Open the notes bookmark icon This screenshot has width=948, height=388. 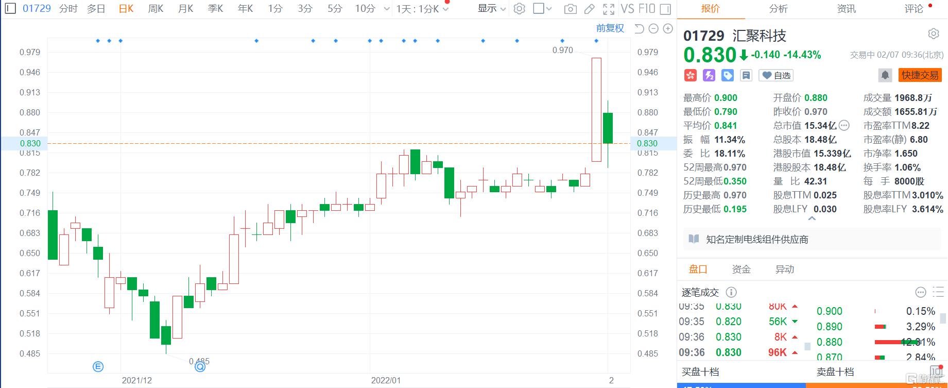(746, 76)
